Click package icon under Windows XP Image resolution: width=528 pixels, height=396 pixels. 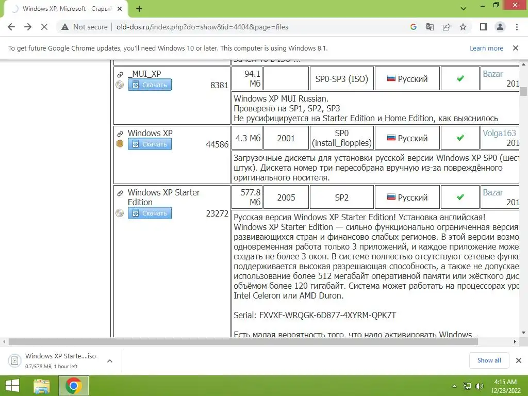point(120,144)
